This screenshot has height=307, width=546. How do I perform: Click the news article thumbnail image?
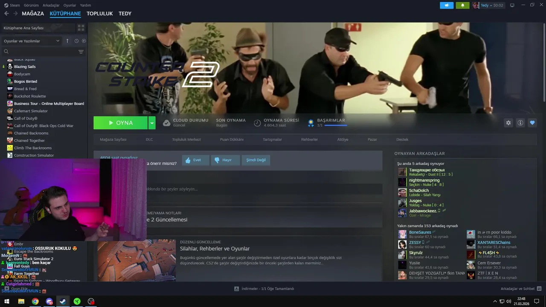pyautogui.click(x=136, y=260)
